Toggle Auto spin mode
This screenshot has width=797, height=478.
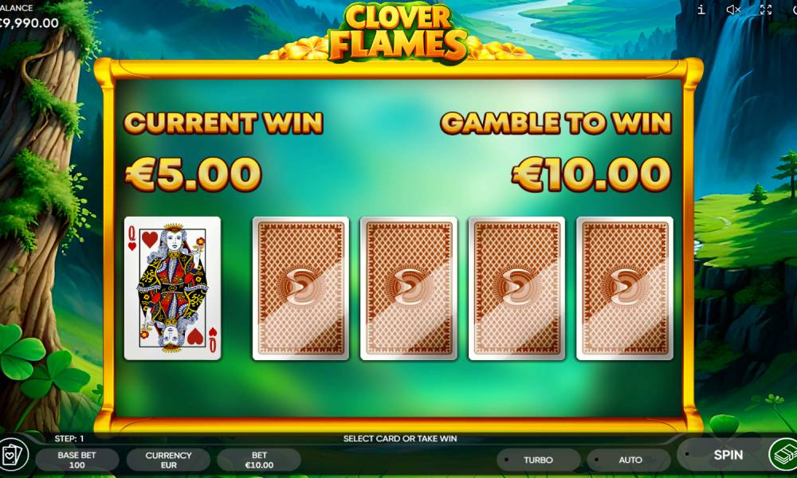click(x=629, y=460)
